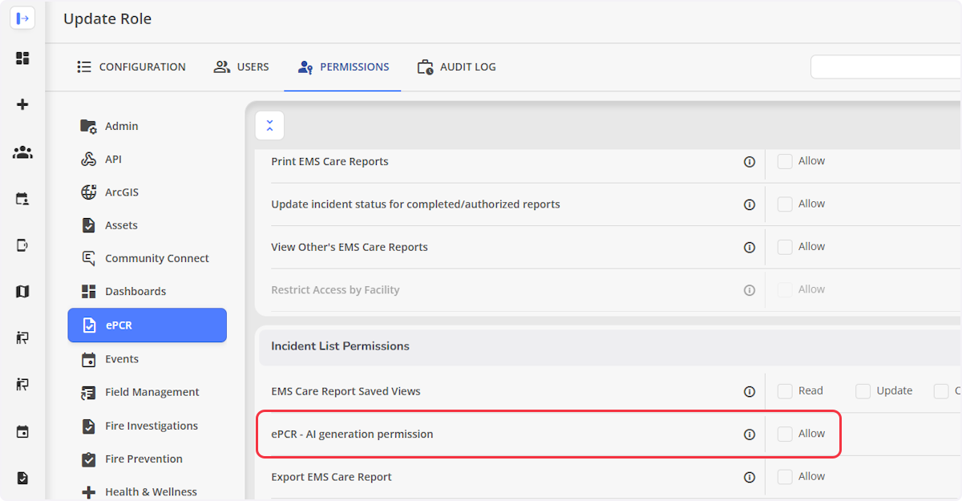Image resolution: width=962 pixels, height=501 pixels.
Task: Click the Events calendar icon
Action: [89, 359]
